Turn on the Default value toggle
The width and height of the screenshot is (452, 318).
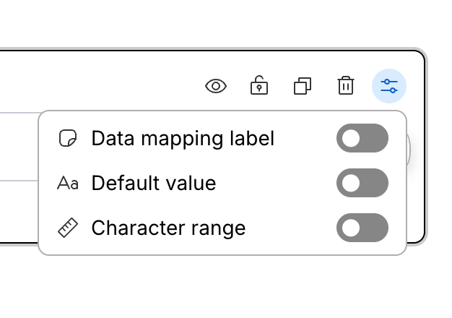(362, 184)
